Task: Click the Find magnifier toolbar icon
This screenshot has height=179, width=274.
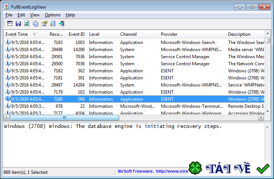Action: click(53, 23)
